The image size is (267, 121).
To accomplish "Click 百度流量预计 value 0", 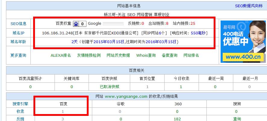I will [30, 87].
